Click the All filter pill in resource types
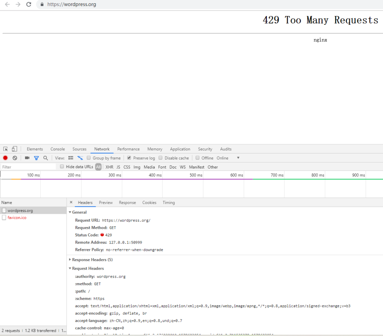This screenshot has width=383, height=336. 98,167
